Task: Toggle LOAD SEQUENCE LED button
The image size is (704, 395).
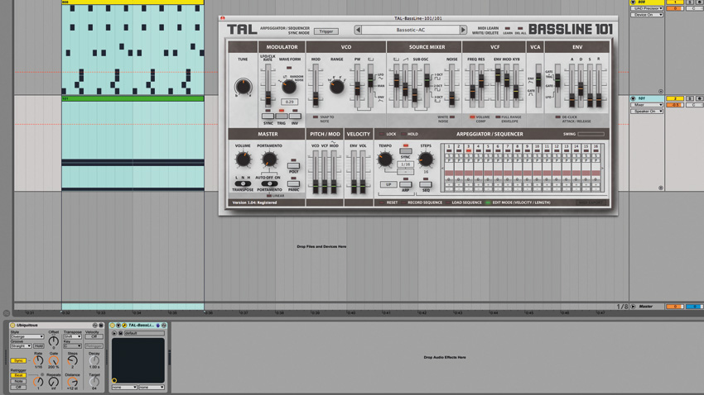Action: 448,202
